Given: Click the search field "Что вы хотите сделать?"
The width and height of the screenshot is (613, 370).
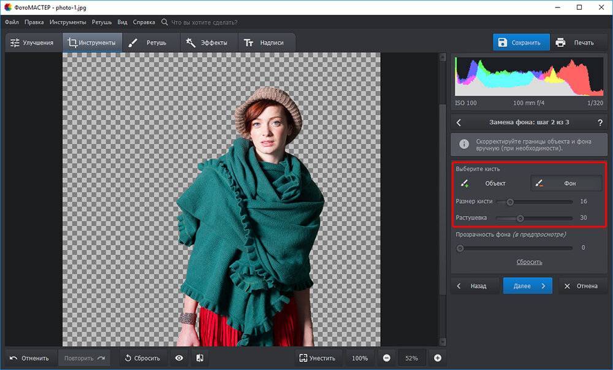Looking at the screenshot, I should [204, 22].
